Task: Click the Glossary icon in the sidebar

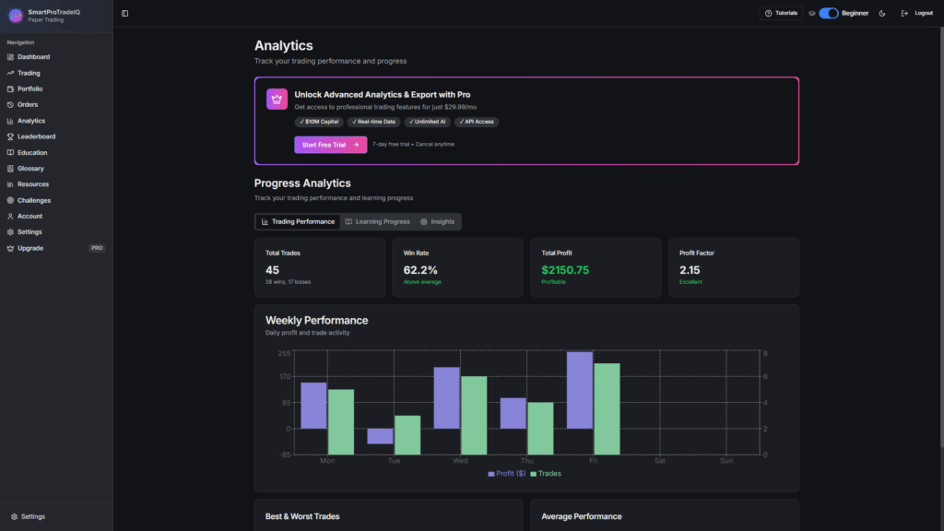Action: tap(10, 169)
